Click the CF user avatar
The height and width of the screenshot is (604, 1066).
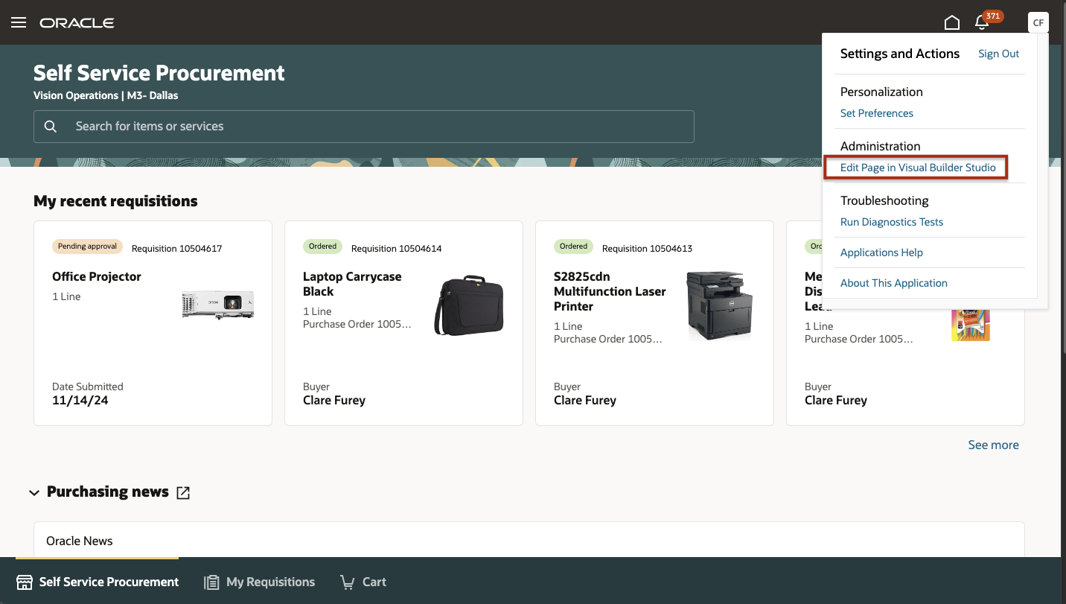(1038, 22)
